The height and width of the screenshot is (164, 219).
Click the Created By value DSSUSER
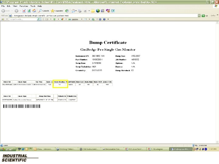coord(97,70)
